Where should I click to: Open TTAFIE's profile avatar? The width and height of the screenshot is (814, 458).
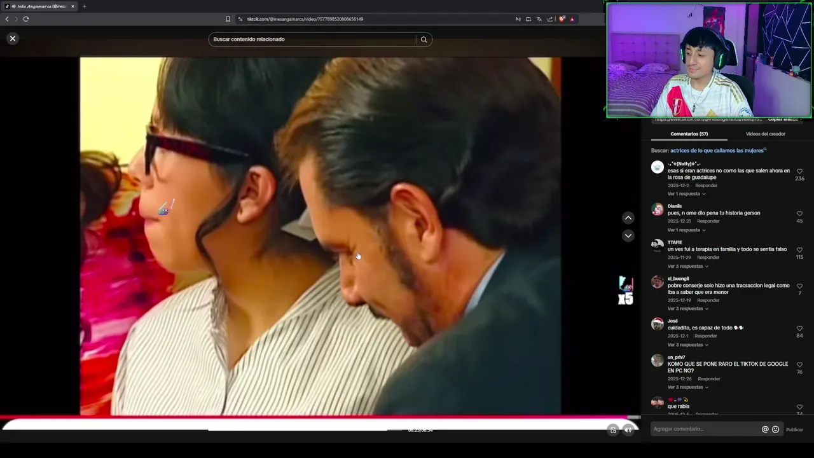(658, 246)
